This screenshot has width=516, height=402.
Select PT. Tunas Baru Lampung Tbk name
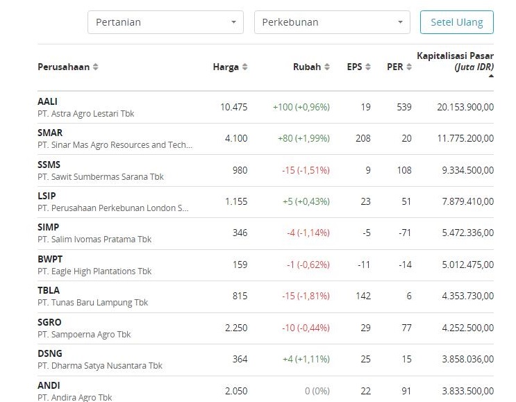(93, 302)
